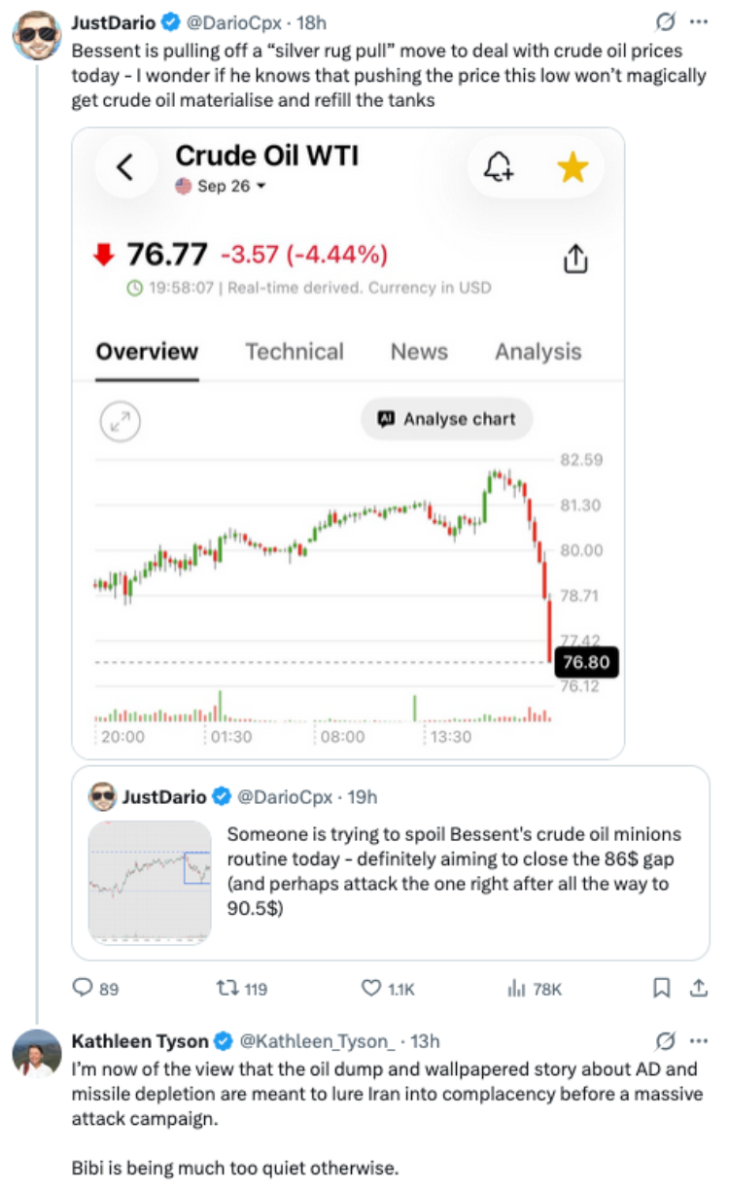Switch to the Technical tab

[x=295, y=352]
